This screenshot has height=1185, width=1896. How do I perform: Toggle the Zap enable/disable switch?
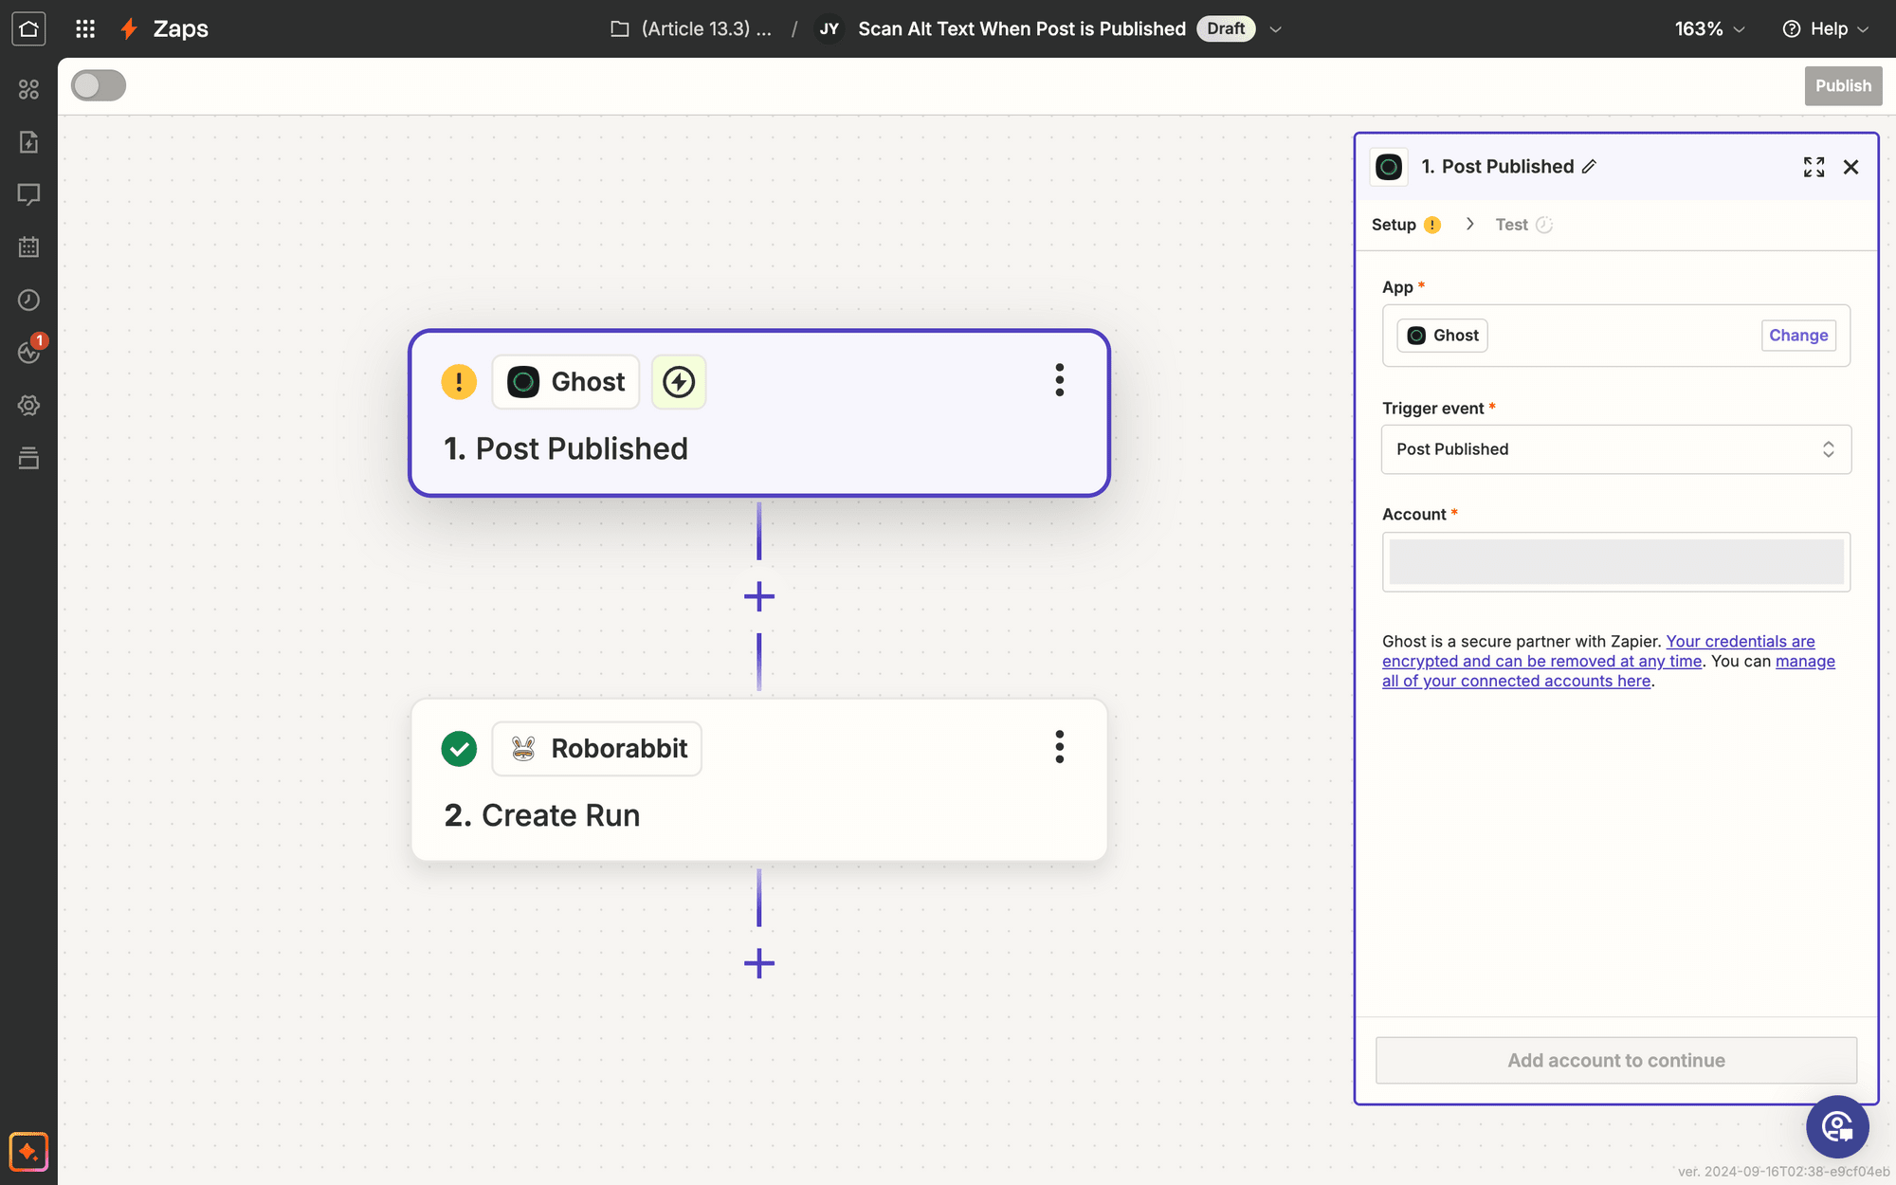tap(97, 84)
